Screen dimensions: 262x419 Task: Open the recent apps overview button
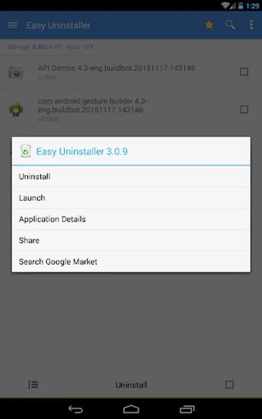187,409
